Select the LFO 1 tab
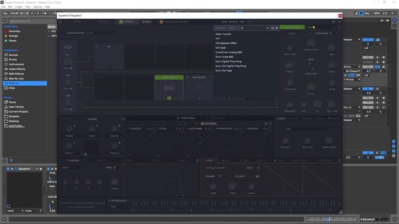Viewport: 399px width, 224px height. click(x=210, y=161)
